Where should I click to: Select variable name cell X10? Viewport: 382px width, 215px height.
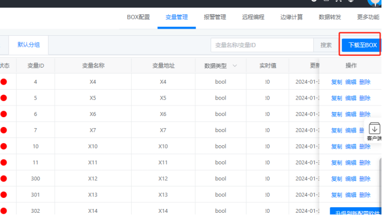[x=93, y=146]
